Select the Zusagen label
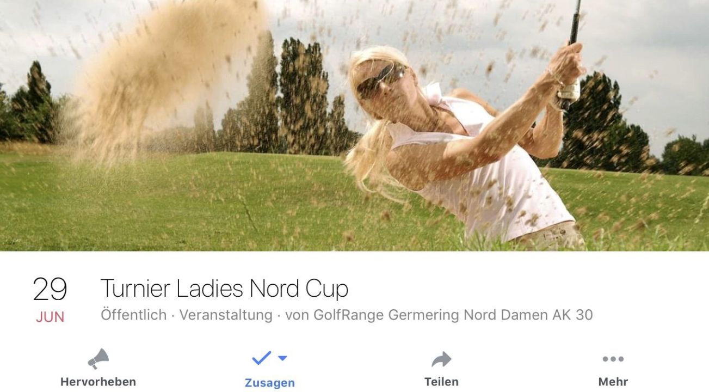709x392 pixels. point(270,383)
